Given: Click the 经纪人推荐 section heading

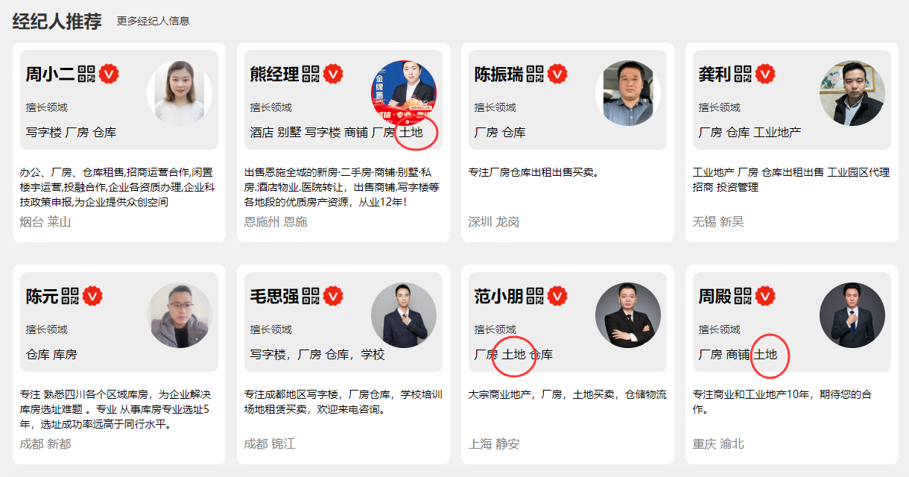Looking at the screenshot, I should pyautogui.click(x=57, y=21).
